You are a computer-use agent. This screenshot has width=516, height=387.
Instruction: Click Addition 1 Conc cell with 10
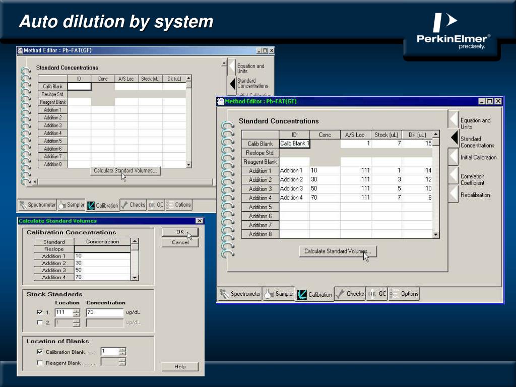[325, 170]
